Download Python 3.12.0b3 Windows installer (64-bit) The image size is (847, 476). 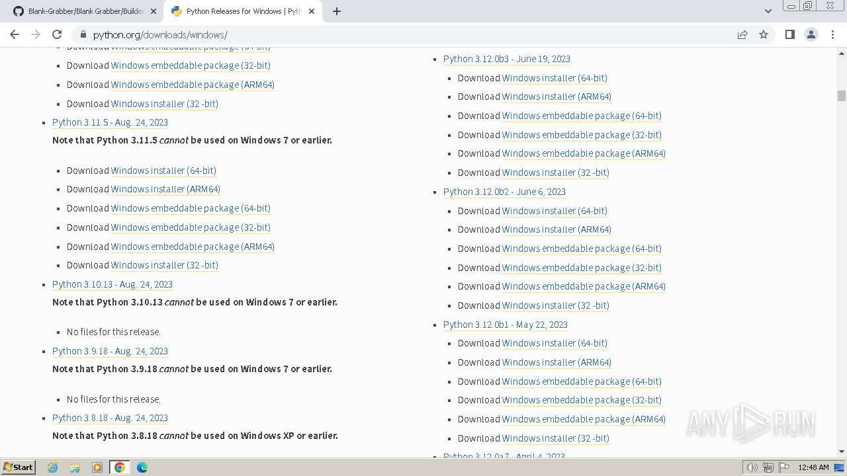pos(555,78)
